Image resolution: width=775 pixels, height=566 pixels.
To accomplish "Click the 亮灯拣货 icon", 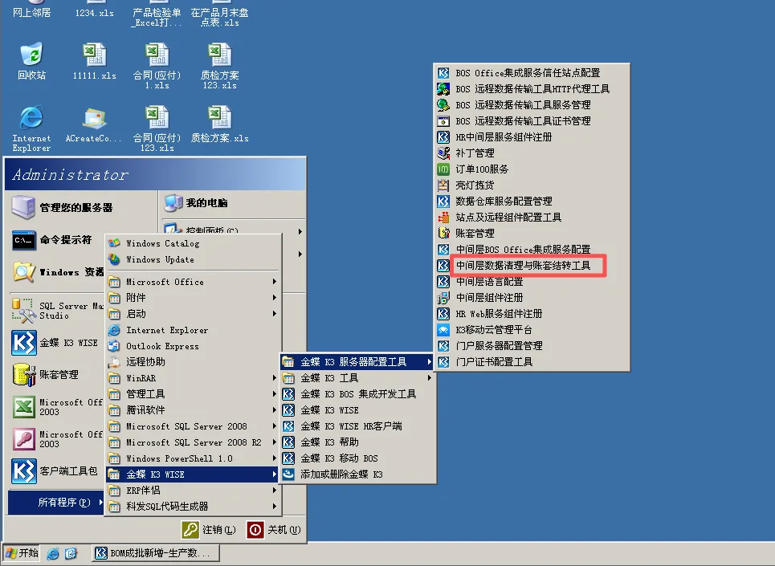I will pyautogui.click(x=443, y=185).
